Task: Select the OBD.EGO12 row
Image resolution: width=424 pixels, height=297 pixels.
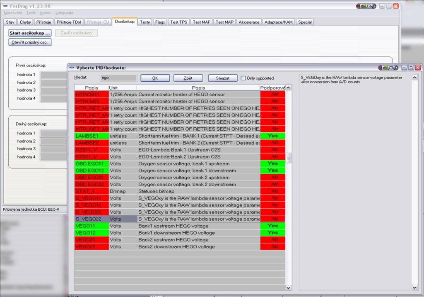Action: [180, 170]
